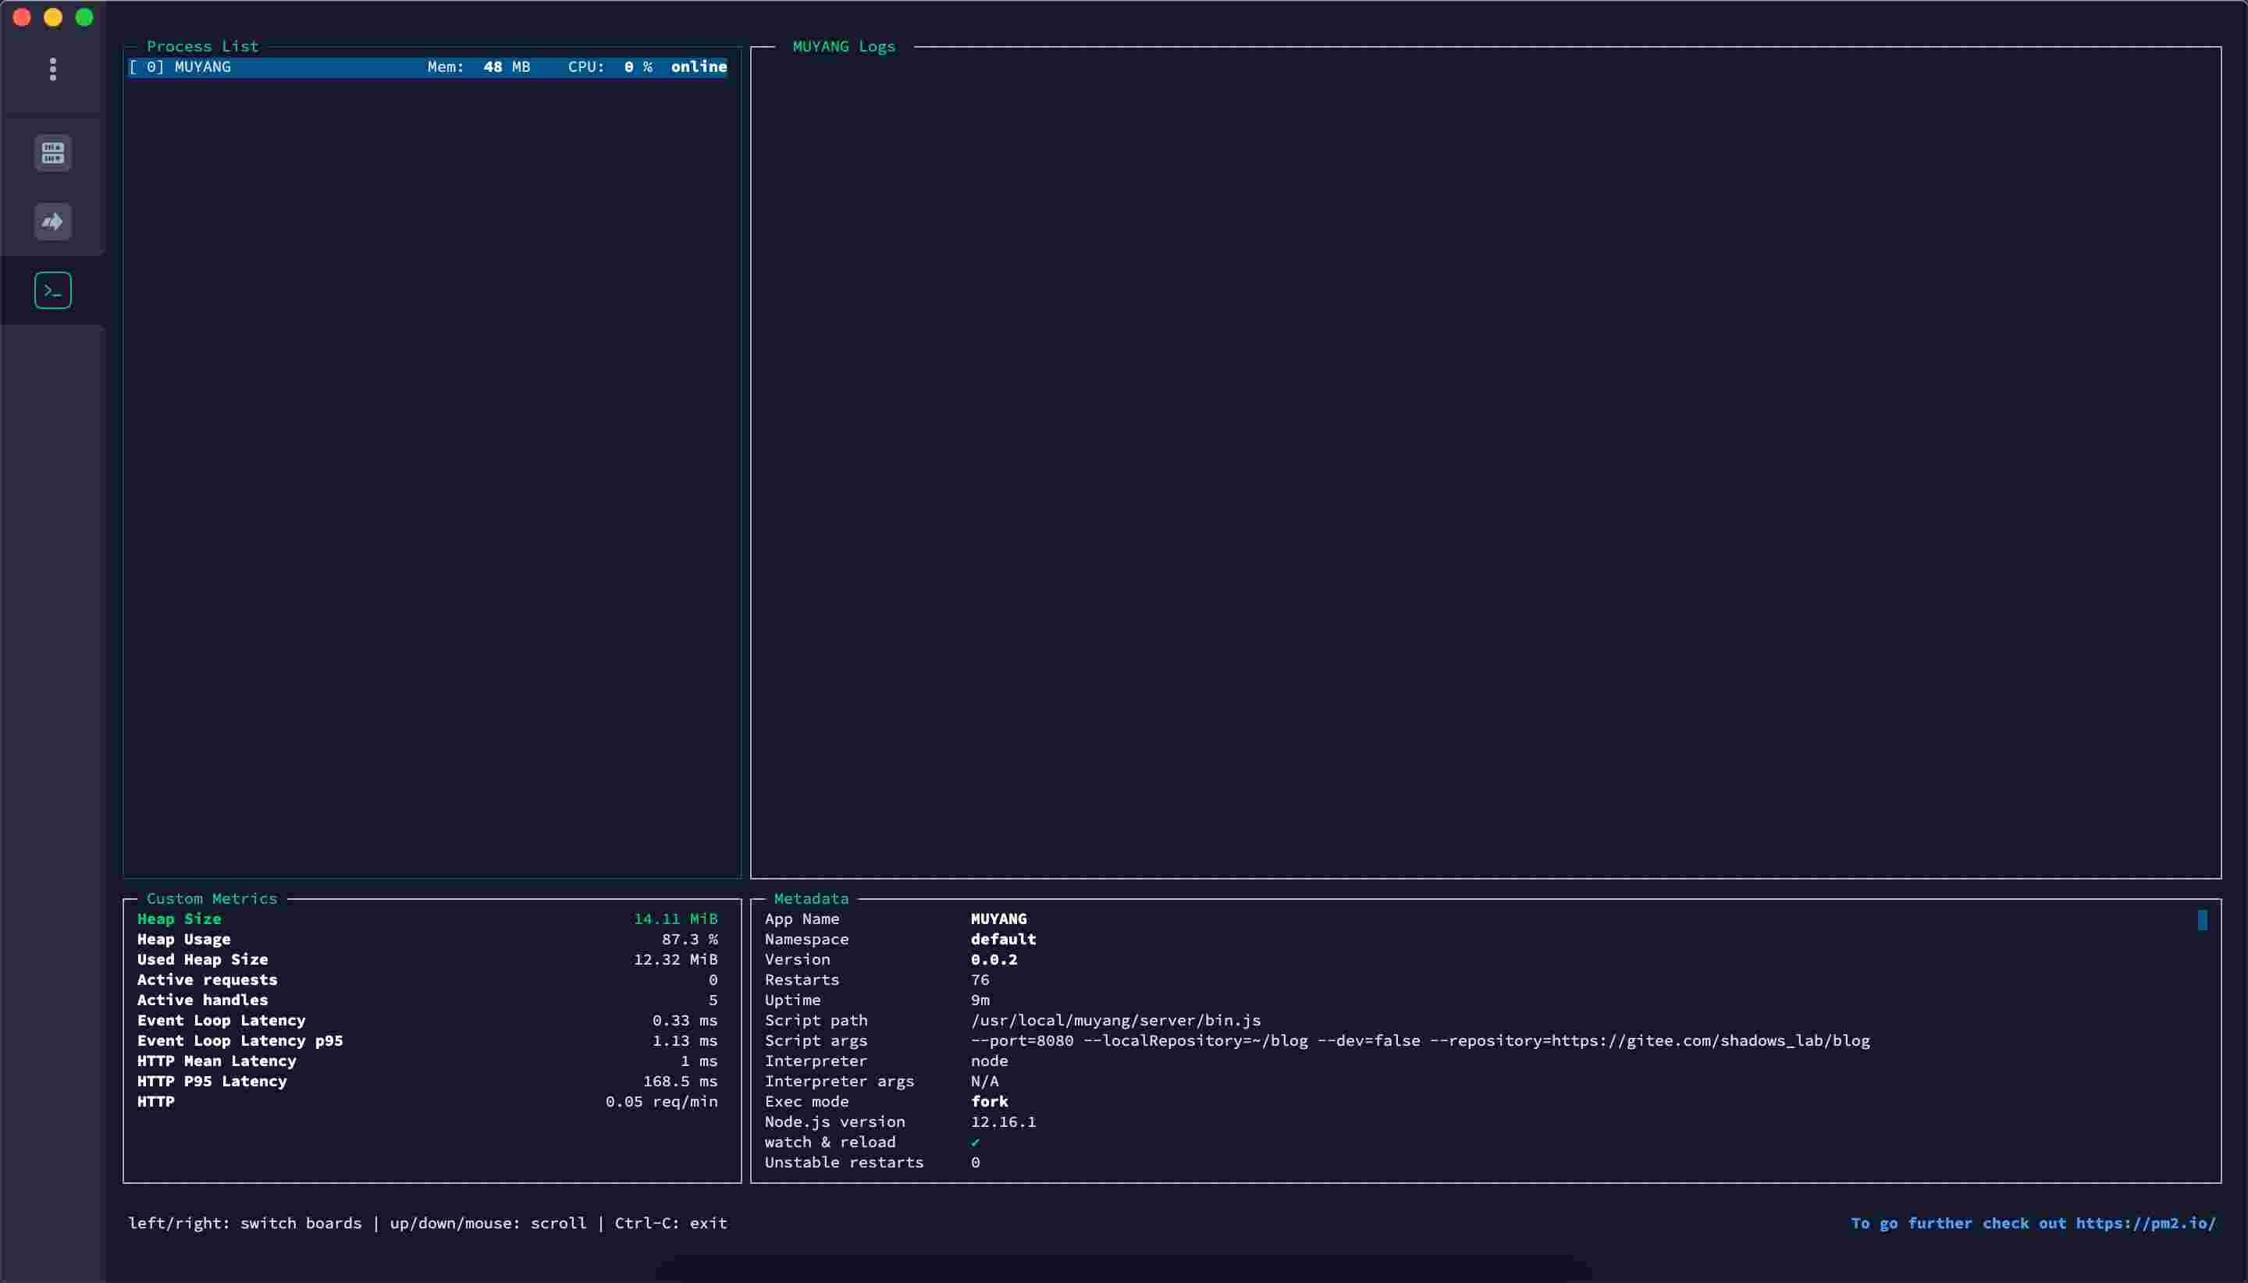Click the red close window button

pos(22,18)
